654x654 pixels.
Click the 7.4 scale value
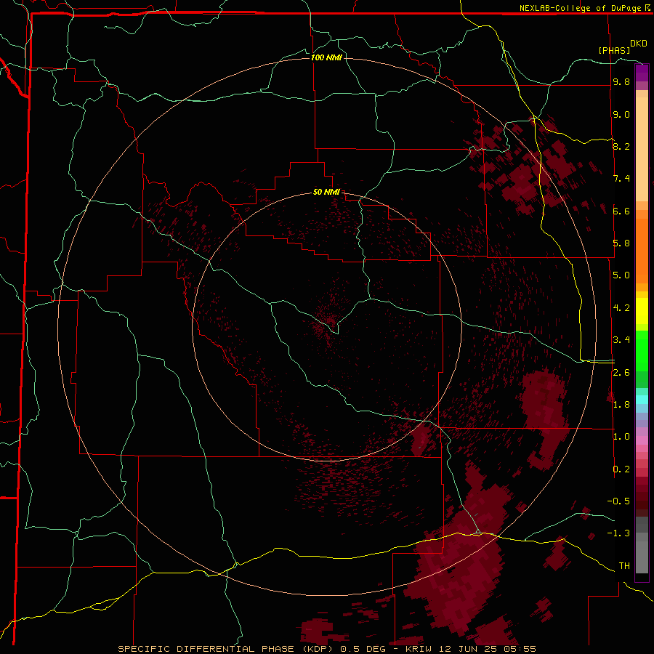[621, 179]
